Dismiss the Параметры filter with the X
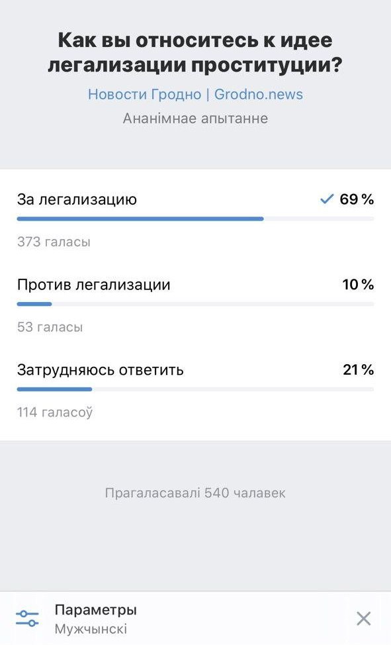Viewport: 391px width, 645px height. (x=363, y=617)
